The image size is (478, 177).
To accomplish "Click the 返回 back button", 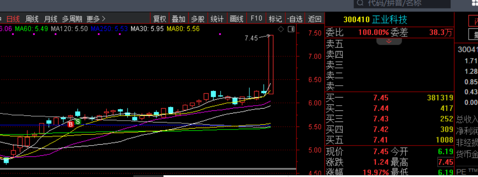I will coord(315,19).
